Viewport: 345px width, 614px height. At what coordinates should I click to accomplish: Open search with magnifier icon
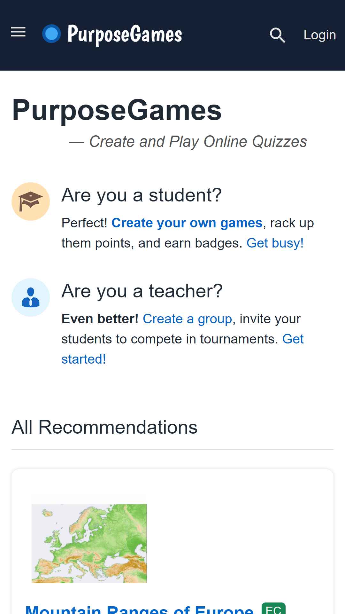tap(277, 35)
